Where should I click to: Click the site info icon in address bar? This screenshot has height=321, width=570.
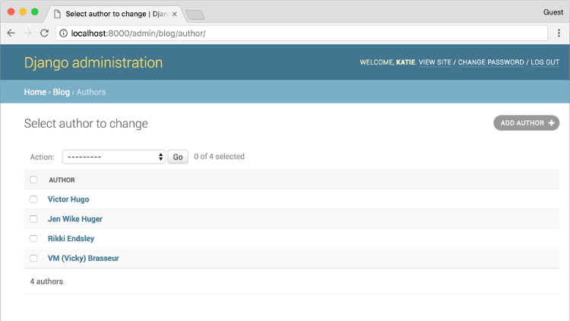pos(63,33)
